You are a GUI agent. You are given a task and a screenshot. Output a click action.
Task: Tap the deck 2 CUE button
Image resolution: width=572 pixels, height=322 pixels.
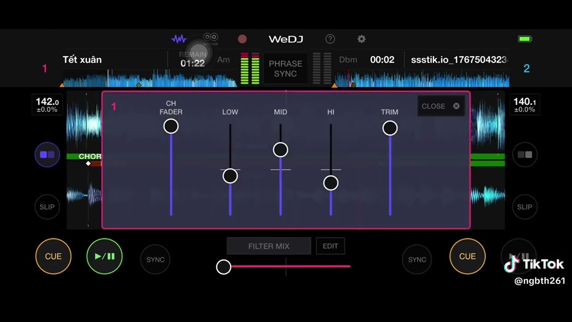(467, 256)
